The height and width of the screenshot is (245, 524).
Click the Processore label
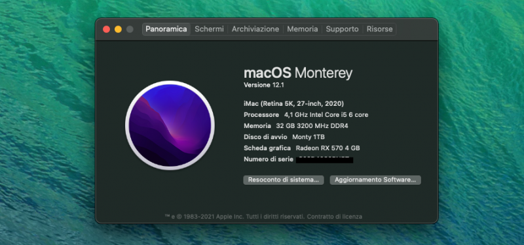[x=261, y=115]
